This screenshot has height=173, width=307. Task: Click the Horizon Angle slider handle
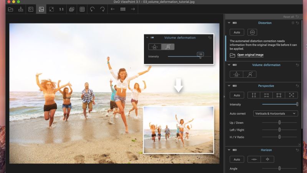pyautogui.click(x=280, y=168)
